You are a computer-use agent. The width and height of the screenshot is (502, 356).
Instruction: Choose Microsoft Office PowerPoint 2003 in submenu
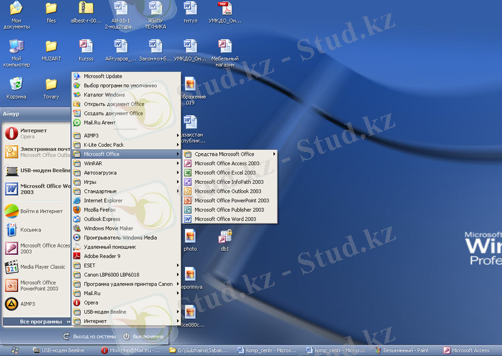[231, 200]
